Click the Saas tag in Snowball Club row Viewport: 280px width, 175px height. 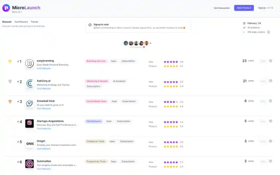point(114,101)
